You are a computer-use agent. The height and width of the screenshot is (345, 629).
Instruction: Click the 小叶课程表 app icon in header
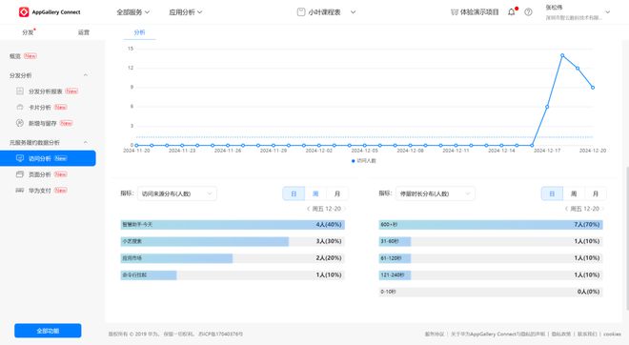pyautogui.click(x=301, y=12)
